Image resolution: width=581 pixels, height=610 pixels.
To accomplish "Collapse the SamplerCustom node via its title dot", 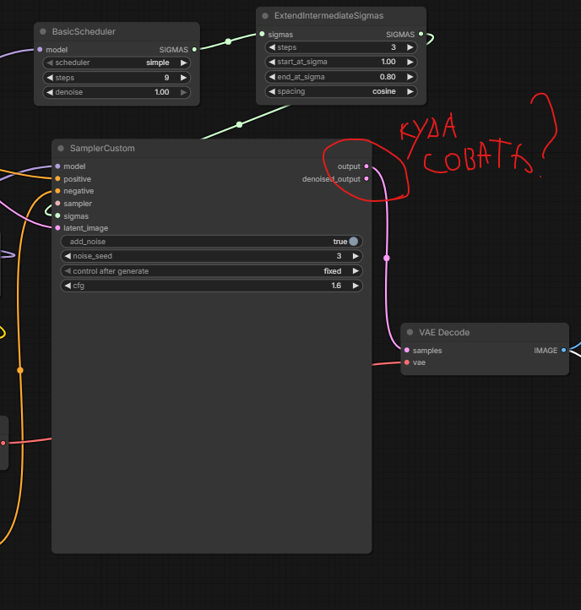I will (x=61, y=148).
